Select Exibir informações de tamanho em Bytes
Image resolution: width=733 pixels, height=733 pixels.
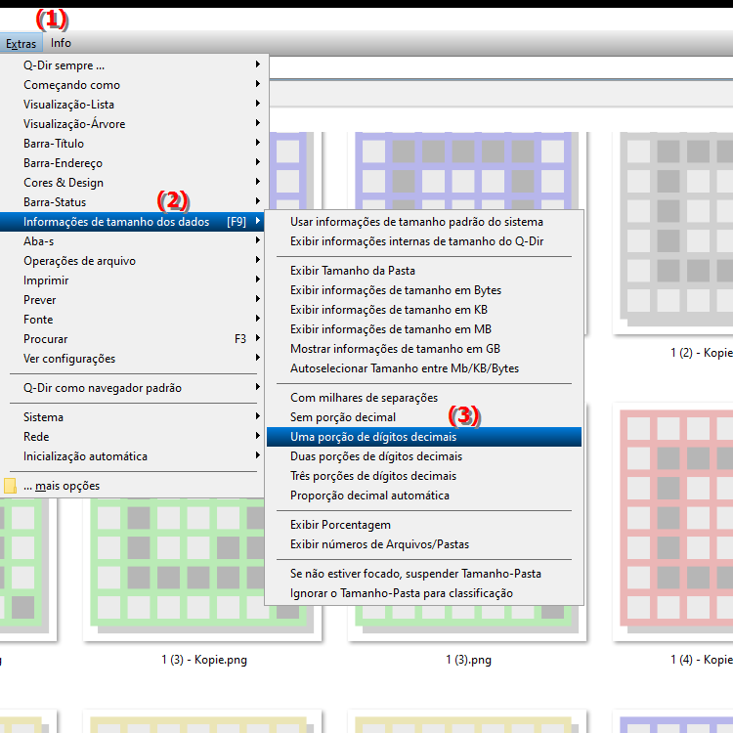tap(424, 290)
